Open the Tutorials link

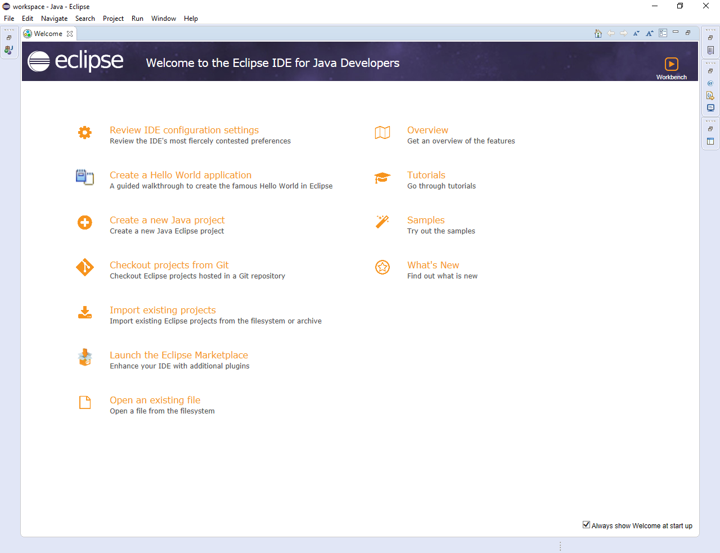click(x=426, y=175)
